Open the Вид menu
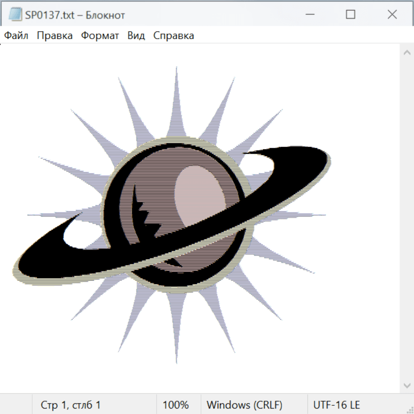Viewport: 414px width, 414px height. click(136, 36)
